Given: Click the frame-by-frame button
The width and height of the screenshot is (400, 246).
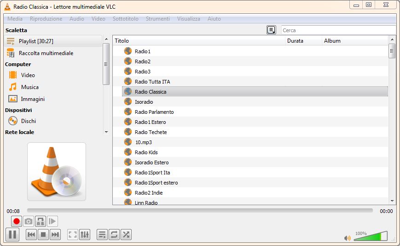Looking at the screenshot, I should click(x=52, y=221).
